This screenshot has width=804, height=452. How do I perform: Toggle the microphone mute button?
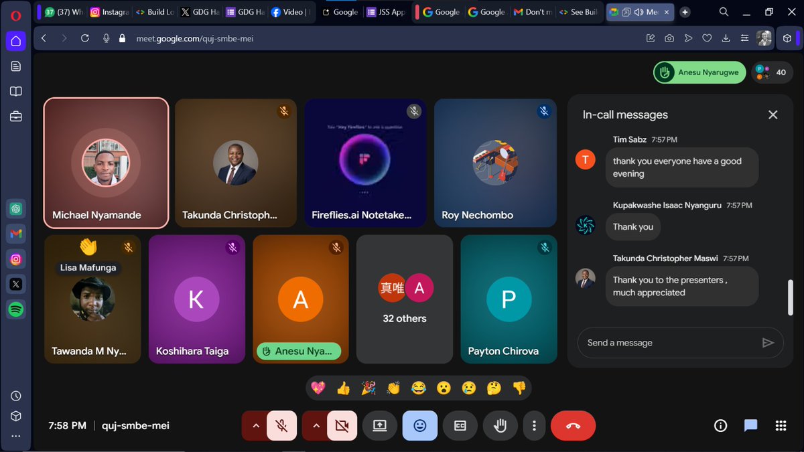click(x=282, y=425)
